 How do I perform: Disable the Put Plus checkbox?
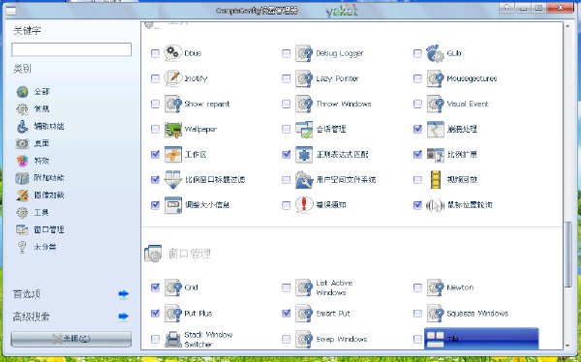click(155, 314)
